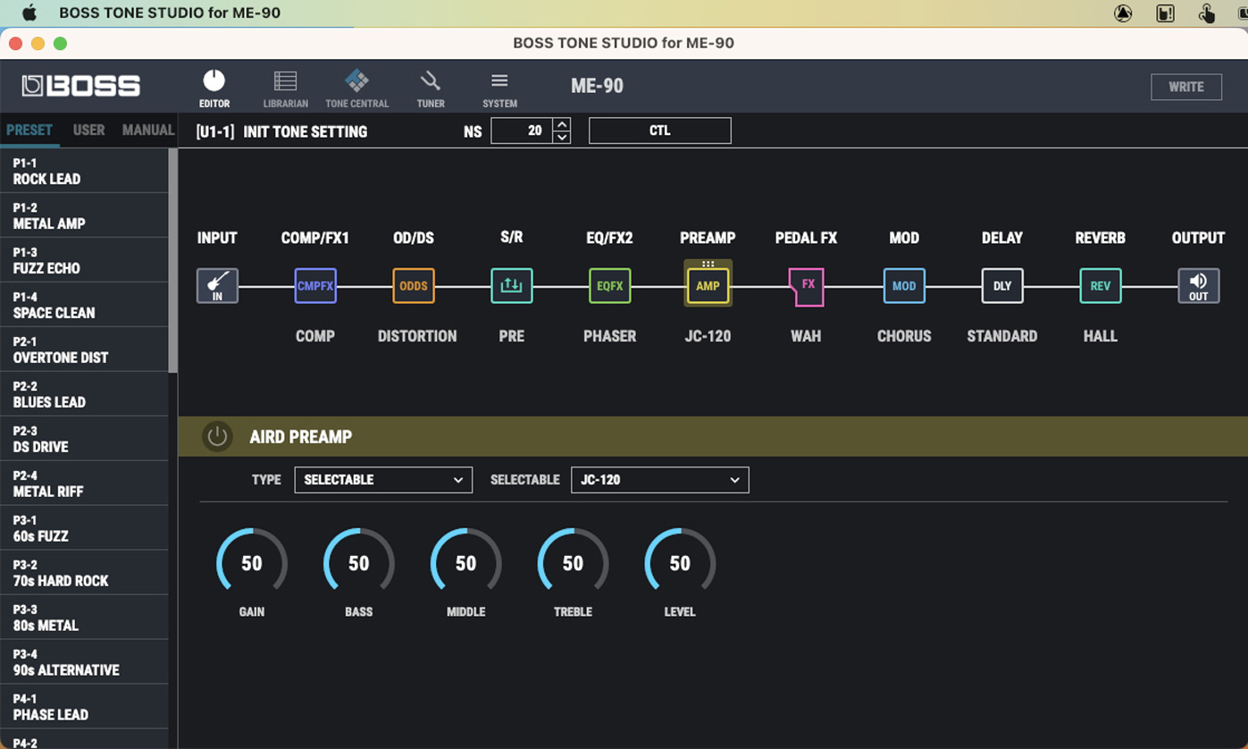Click the INIT TONE SETTING patch name

pos(305,131)
